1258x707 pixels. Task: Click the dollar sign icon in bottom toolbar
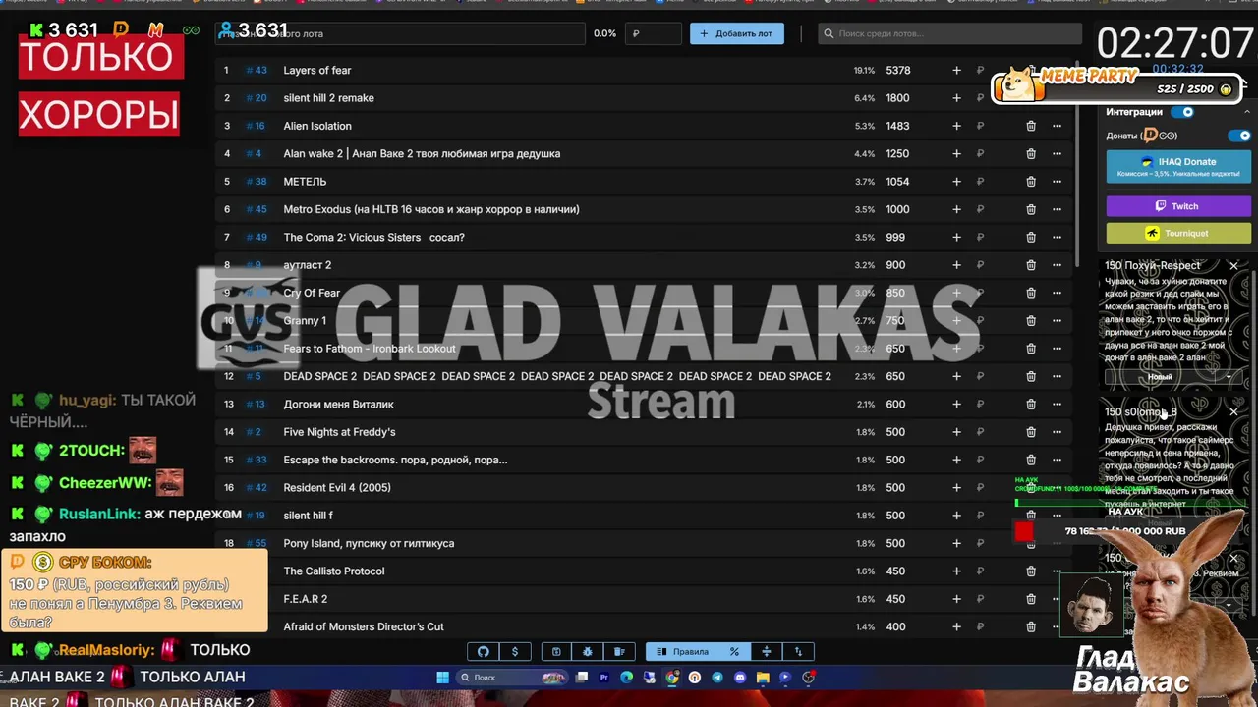click(515, 652)
